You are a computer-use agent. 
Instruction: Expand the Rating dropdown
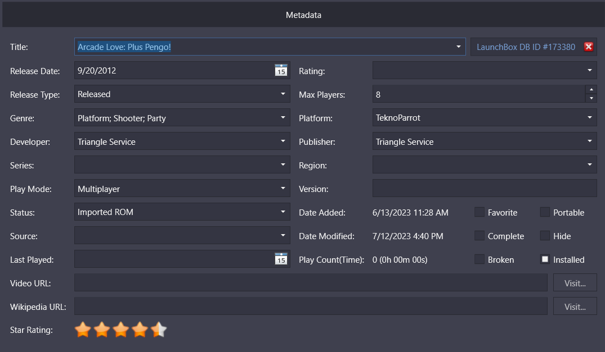click(590, 70)
